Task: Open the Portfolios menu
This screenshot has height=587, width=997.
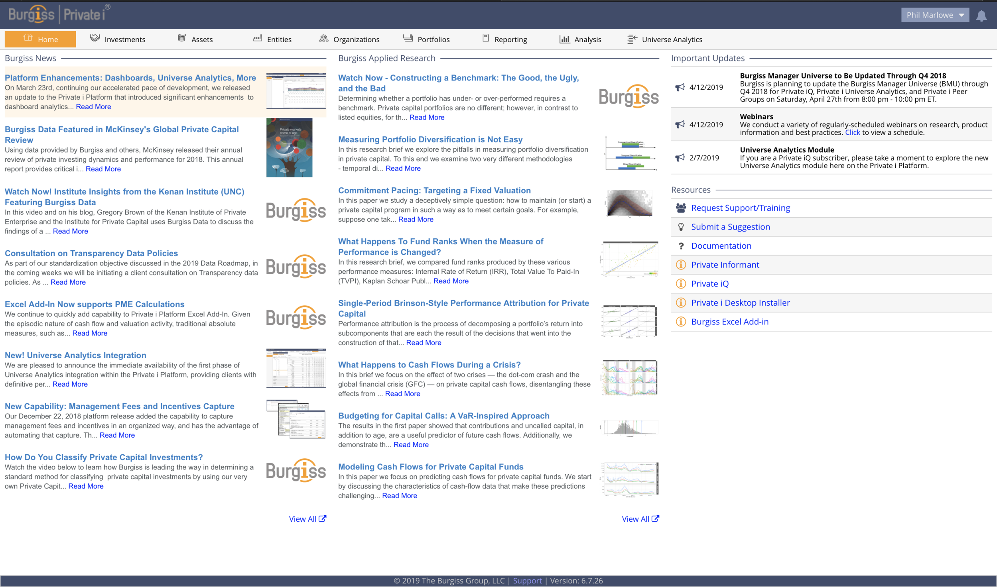Action: click(x=426, y=39)
